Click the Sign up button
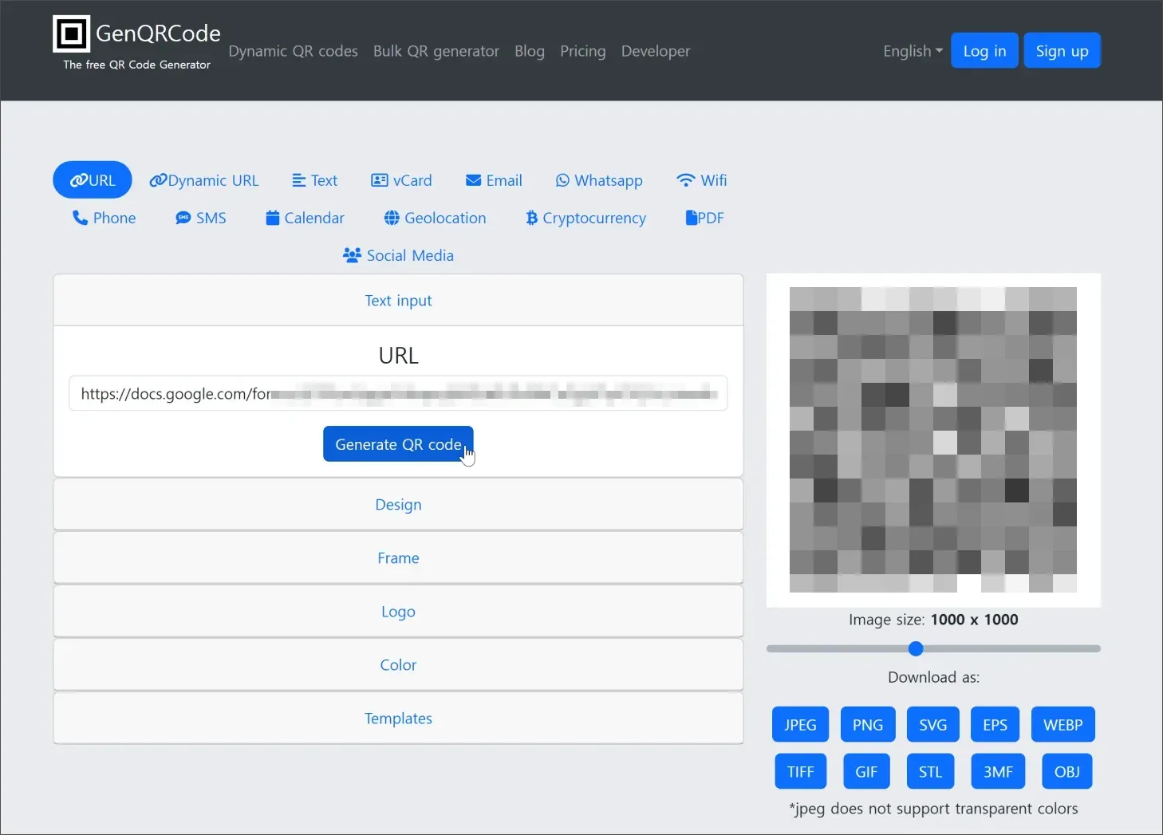1163x835 pixels. (x=1062, y=50)
